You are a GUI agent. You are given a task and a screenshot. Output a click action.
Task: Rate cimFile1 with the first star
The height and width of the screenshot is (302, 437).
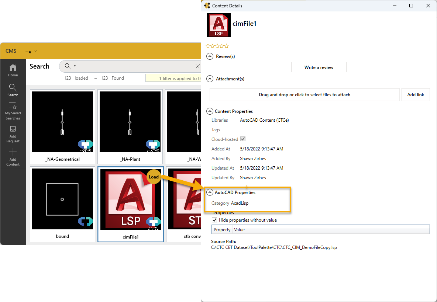coord(208,46)
